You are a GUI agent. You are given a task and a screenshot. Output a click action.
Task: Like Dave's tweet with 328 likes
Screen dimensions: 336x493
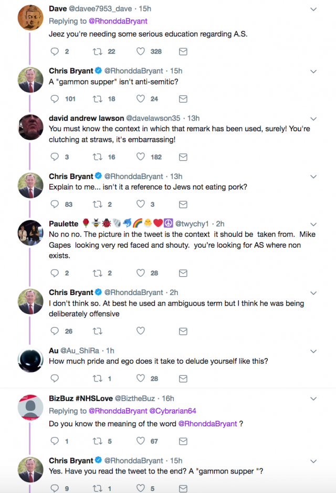pyautogui.click(x=141, y=51)
